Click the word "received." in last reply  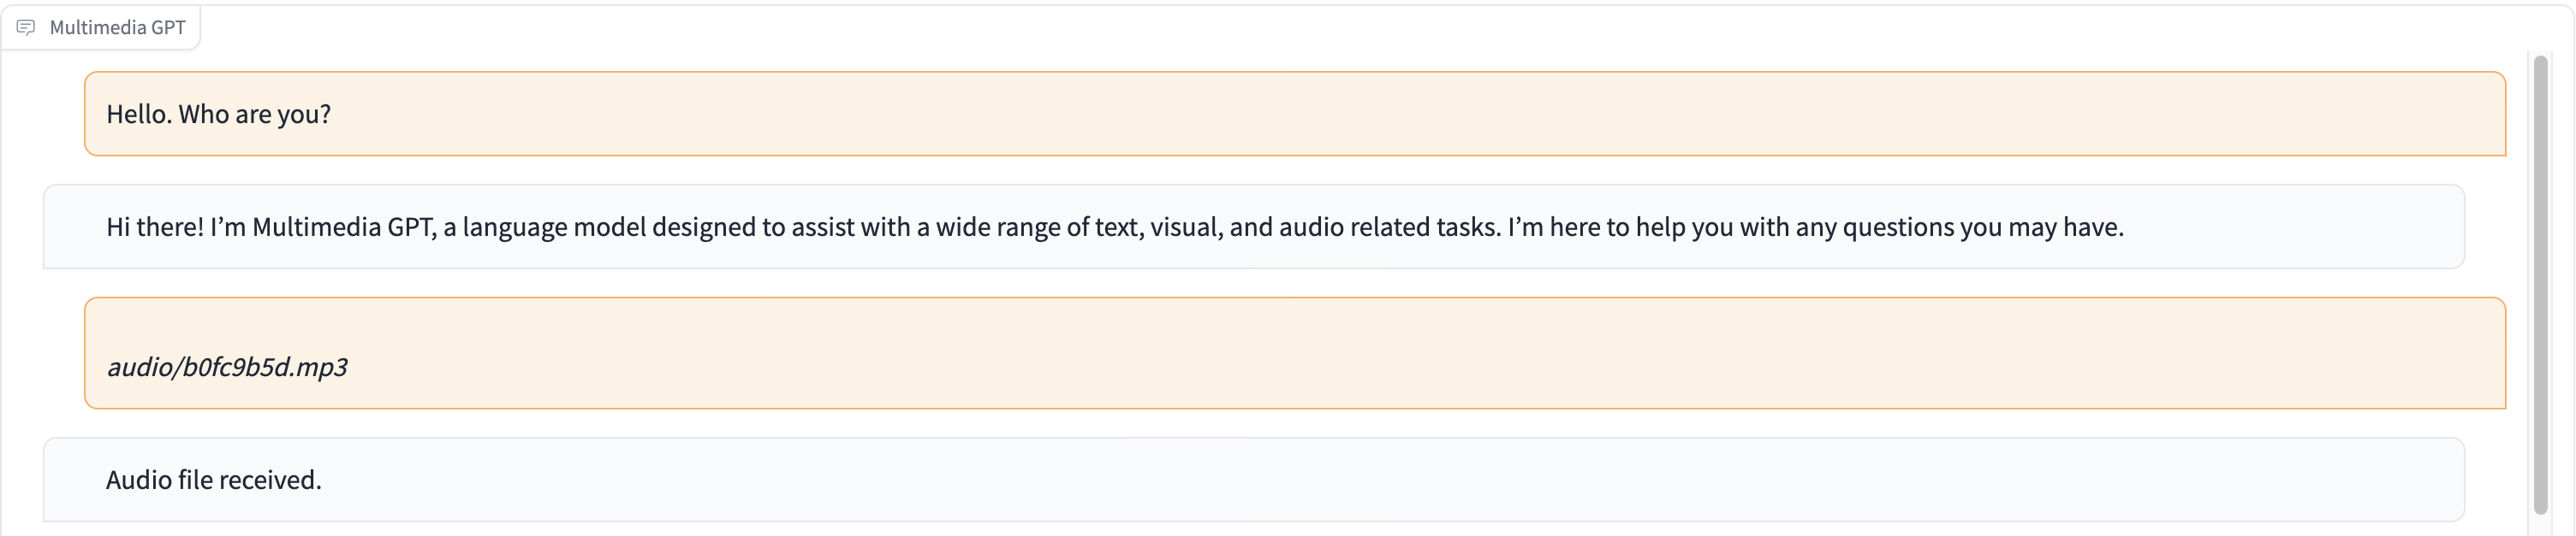[x=270, y=480]
